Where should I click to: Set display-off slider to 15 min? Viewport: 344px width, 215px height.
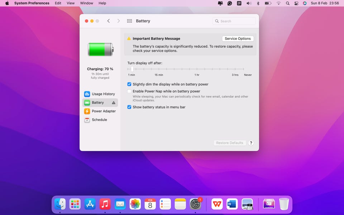(x=159, y=69)
